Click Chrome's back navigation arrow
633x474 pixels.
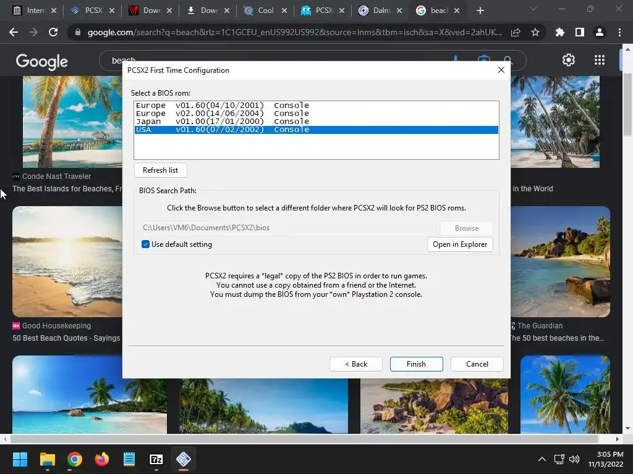coord(14,32)
